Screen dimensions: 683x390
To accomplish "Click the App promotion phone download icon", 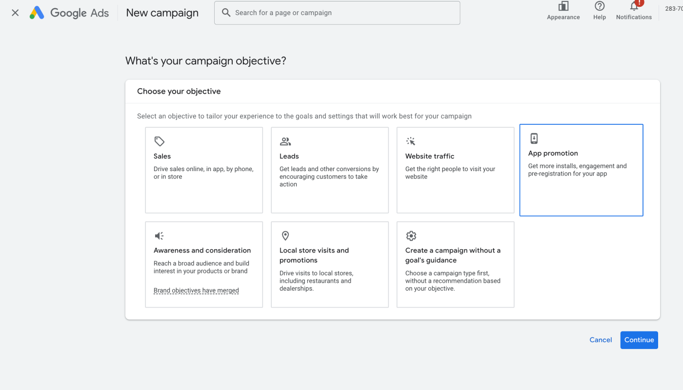I will pyautogui.click(x=534, y=138).
